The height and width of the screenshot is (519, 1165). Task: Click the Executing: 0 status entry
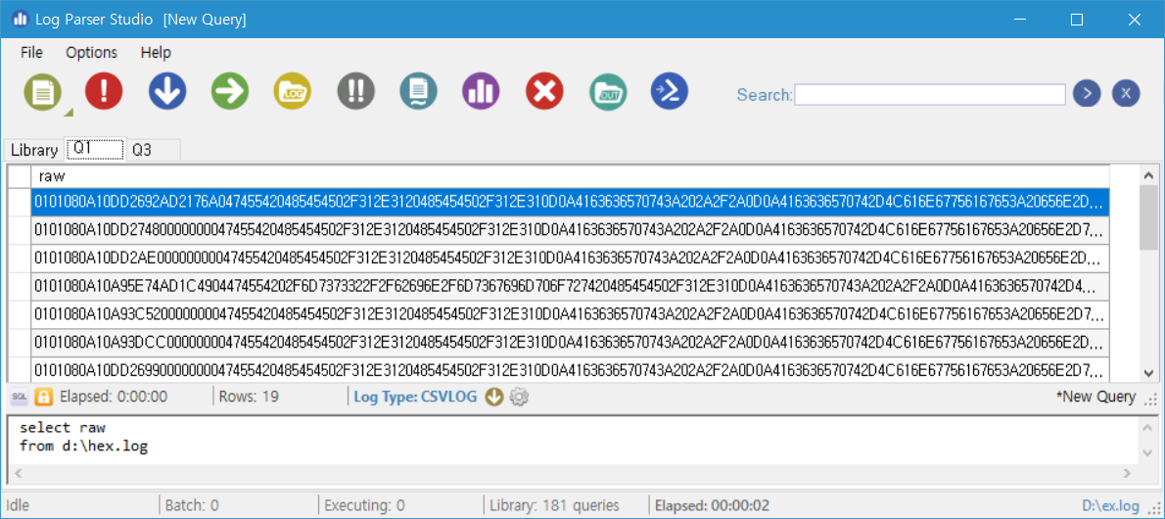[365, 505]
